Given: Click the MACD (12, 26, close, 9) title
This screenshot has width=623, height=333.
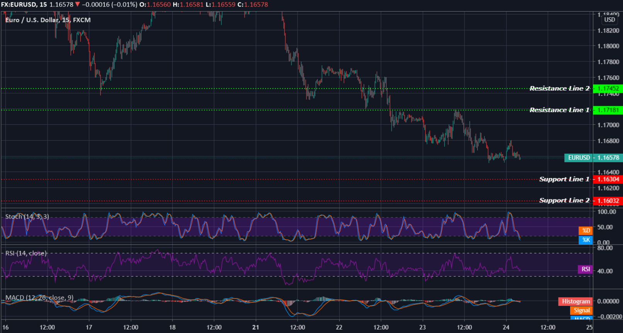Looking at the screenshot, I should (x=39, y=298).
